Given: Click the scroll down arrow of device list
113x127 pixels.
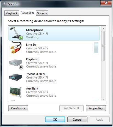Looking at the screenshot, I should (x=103, y=99).
